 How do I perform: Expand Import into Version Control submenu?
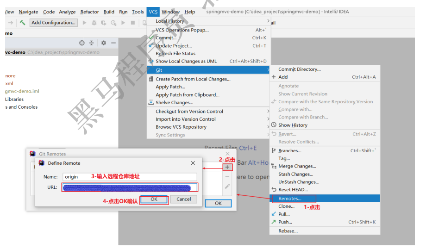(x=208, y=119)
